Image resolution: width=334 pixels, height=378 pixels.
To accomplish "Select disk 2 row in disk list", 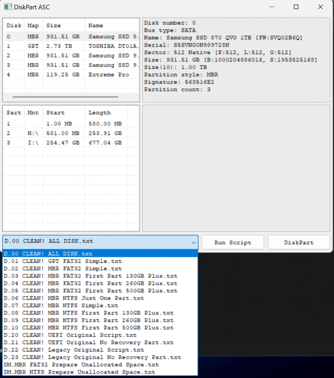I will (x=72, y=55).
